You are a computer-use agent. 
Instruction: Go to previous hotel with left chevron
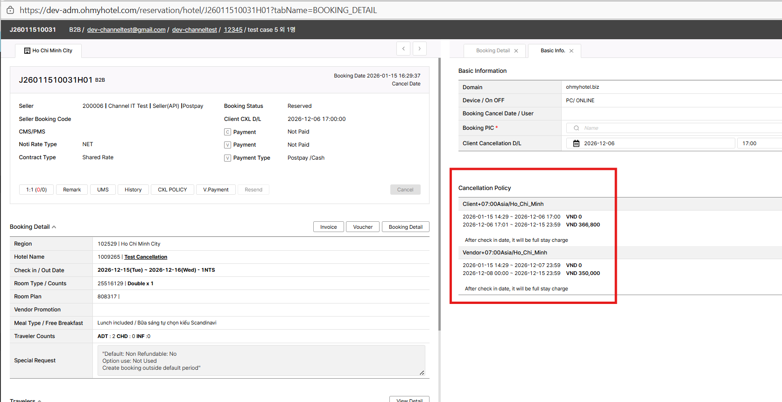pos(403,49)
